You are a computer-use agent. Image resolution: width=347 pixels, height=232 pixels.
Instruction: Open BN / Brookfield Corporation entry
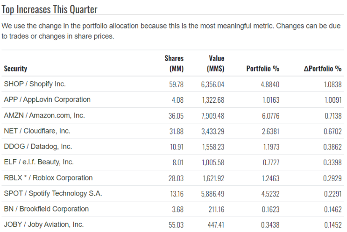(46, 209)
